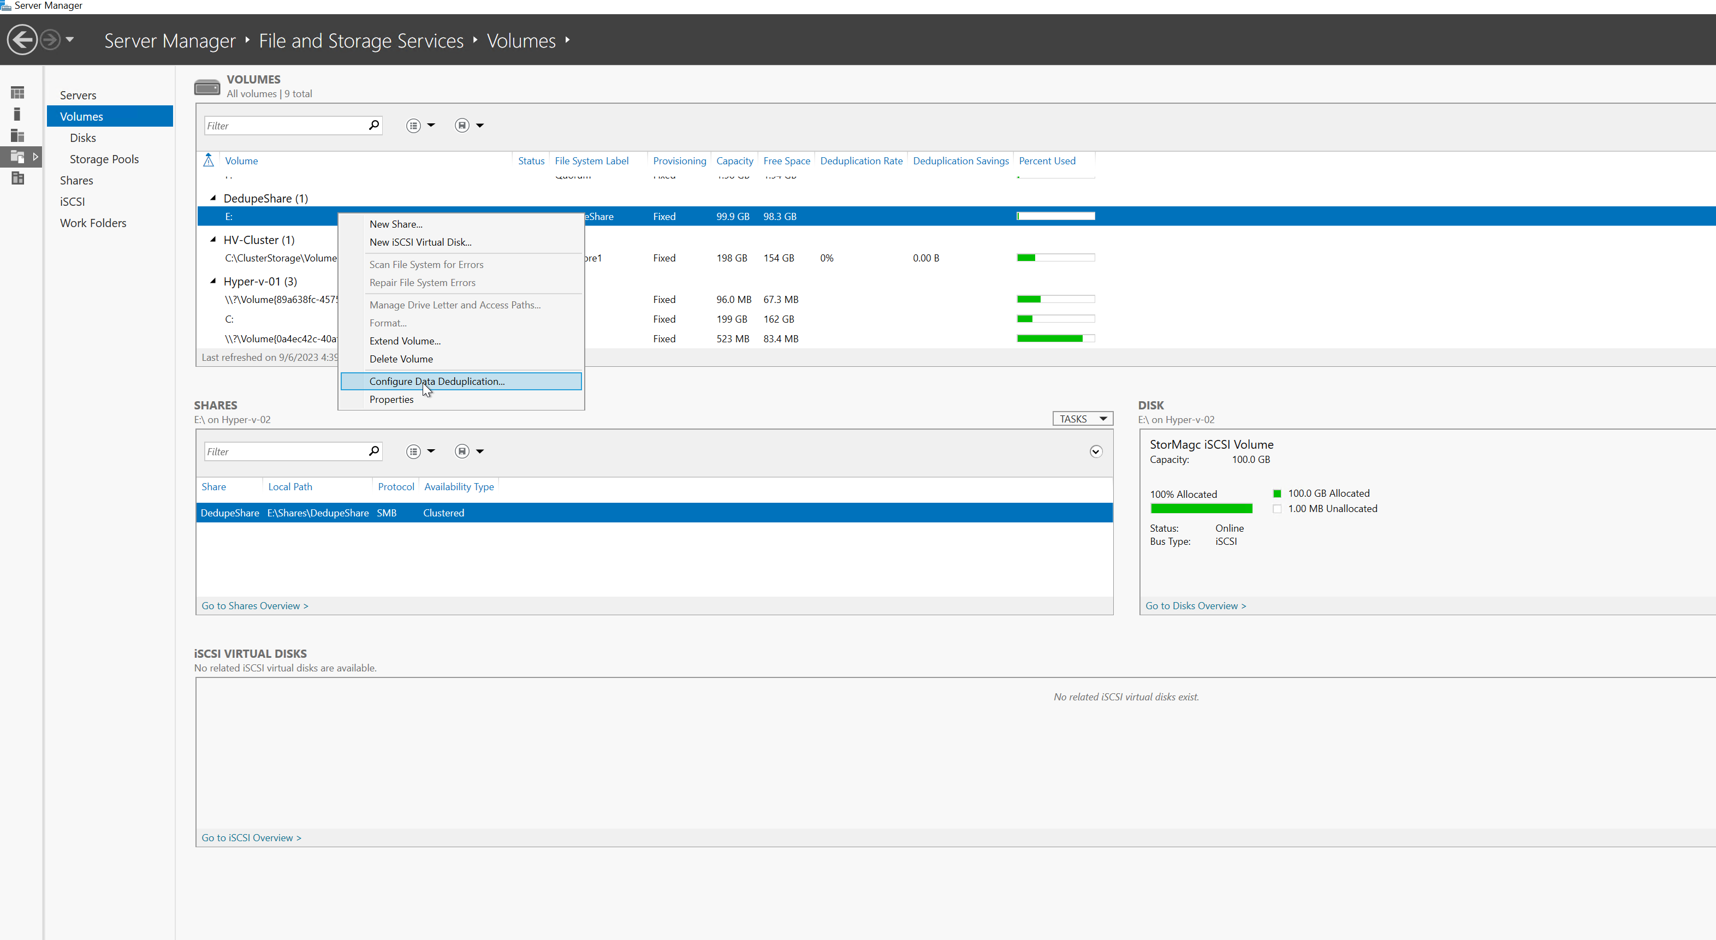Screen dimensions: 1716x940
Task: Open shares saved queries icon
Action: [x=462, y=451]
